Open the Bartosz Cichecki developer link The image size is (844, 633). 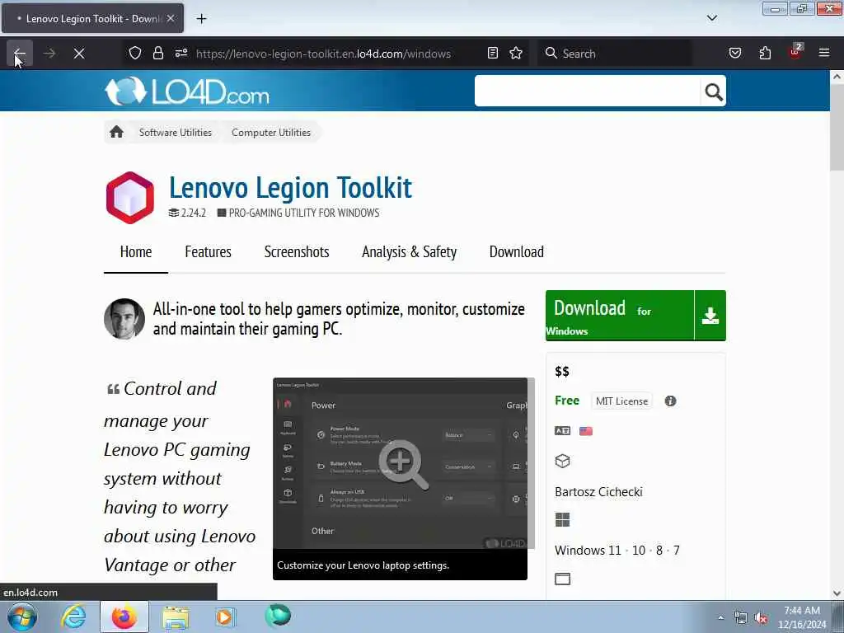pyautogui.click(x=598, y=492)
